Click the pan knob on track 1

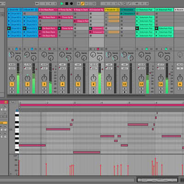click(x=12, y=78)
